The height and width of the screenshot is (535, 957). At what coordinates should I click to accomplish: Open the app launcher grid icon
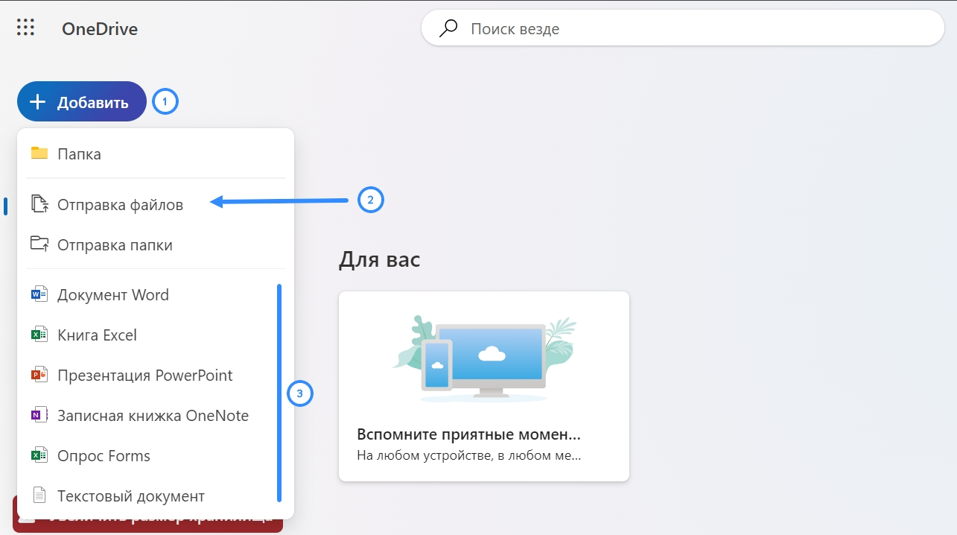pyautogui.click(x=25, y=28)
